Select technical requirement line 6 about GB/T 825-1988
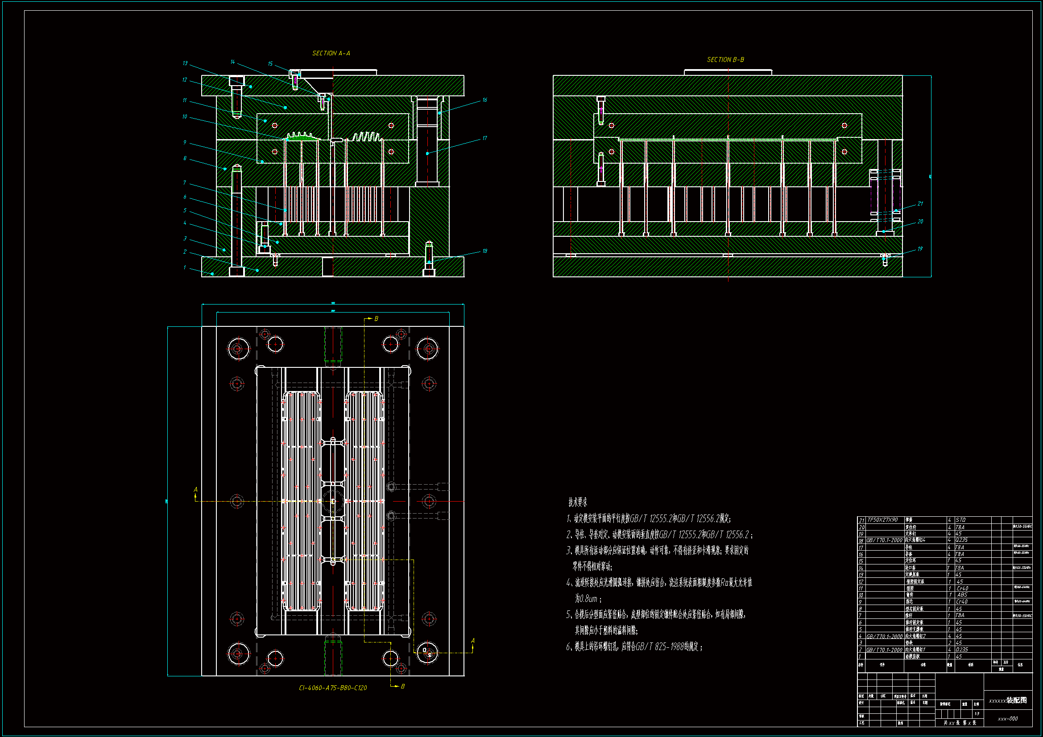This screenshot has height=737, width=1043. click(x=634, y=646)
